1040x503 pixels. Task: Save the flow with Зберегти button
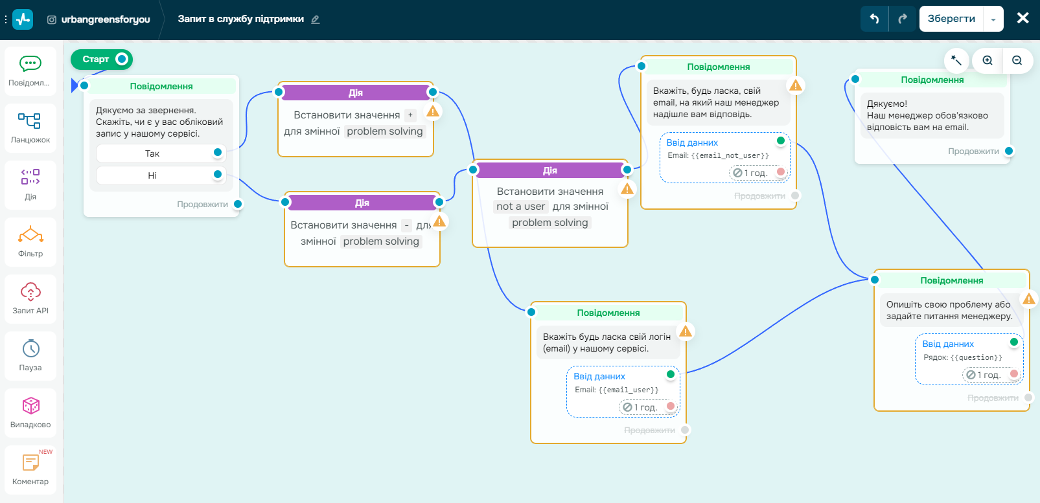click(951, 19)
